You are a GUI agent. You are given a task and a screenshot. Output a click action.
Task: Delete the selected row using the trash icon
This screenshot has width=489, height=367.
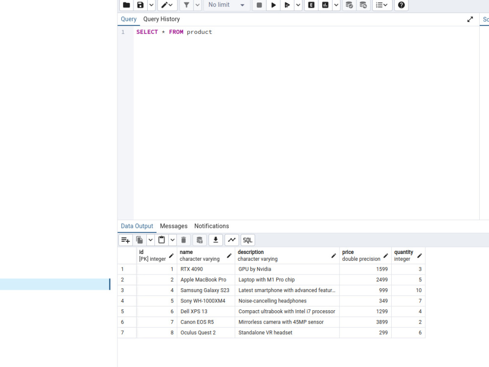pyautogui.click(x=183, y=240)
